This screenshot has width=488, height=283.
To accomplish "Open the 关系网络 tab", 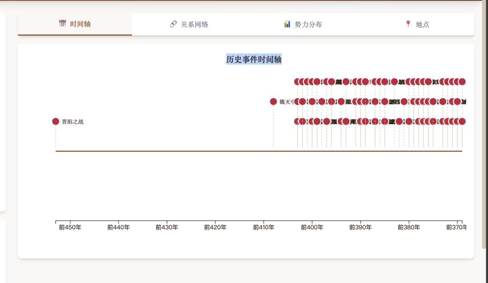I will [189, 24].
